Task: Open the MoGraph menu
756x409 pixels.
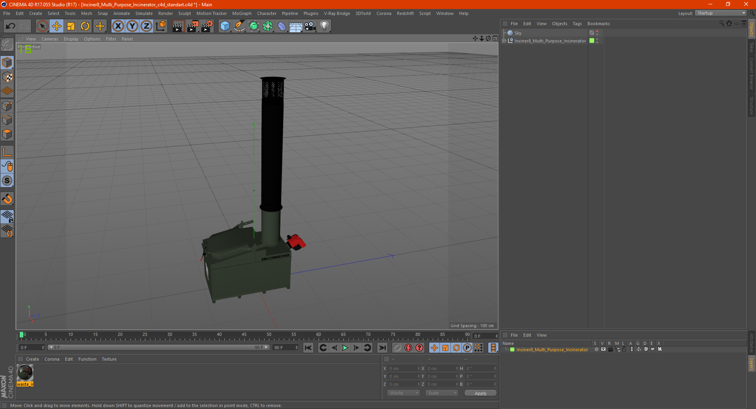Action: tap(242, 13)
